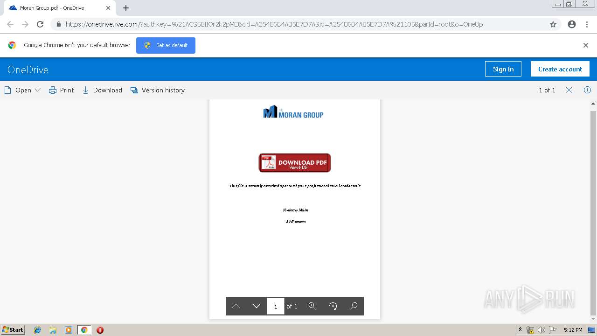The height and width of the screenshot is (336, 597).
Task: Click the page number input field
Action: pyautogui.click(x=276, y=306)
